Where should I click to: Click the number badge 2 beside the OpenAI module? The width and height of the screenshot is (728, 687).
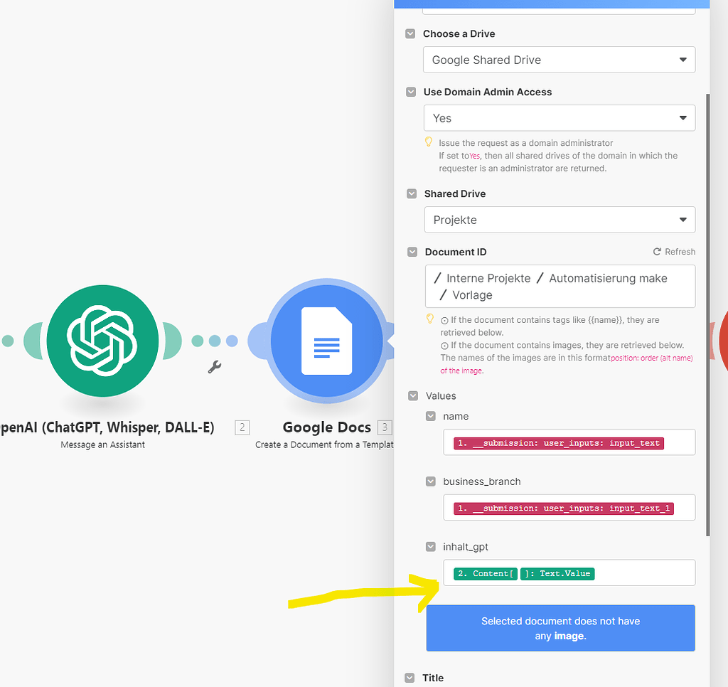242,427
